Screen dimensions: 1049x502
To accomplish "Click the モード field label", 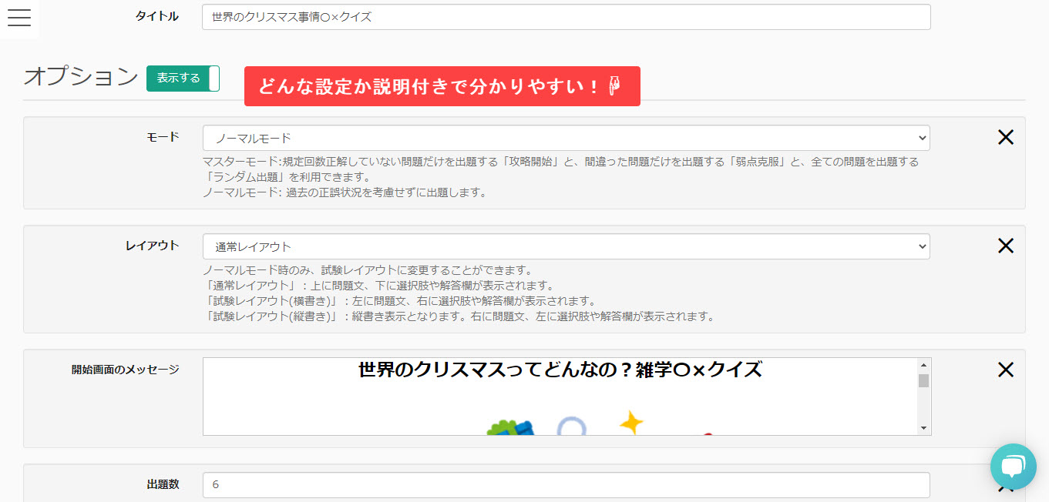I will click(163, 137).
